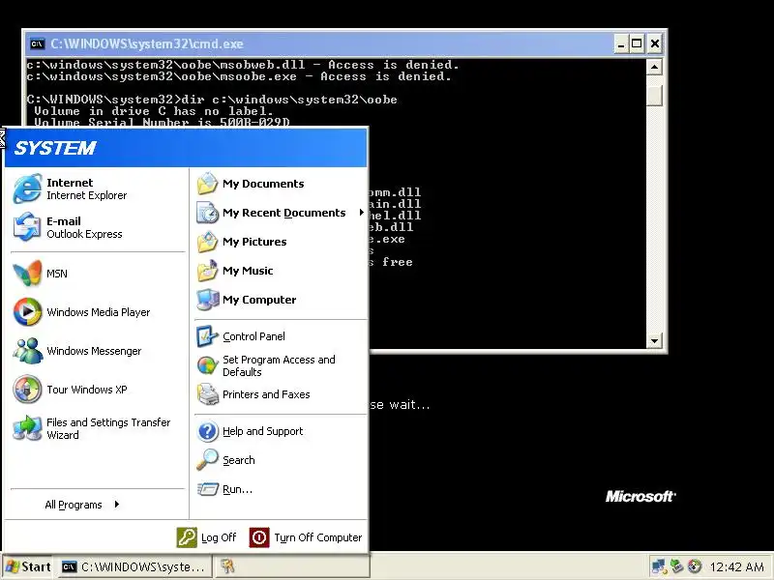Screen dimensions: 774x580
Task: Click Set Program Access and Defaults icon
Action: coord(207,365)
